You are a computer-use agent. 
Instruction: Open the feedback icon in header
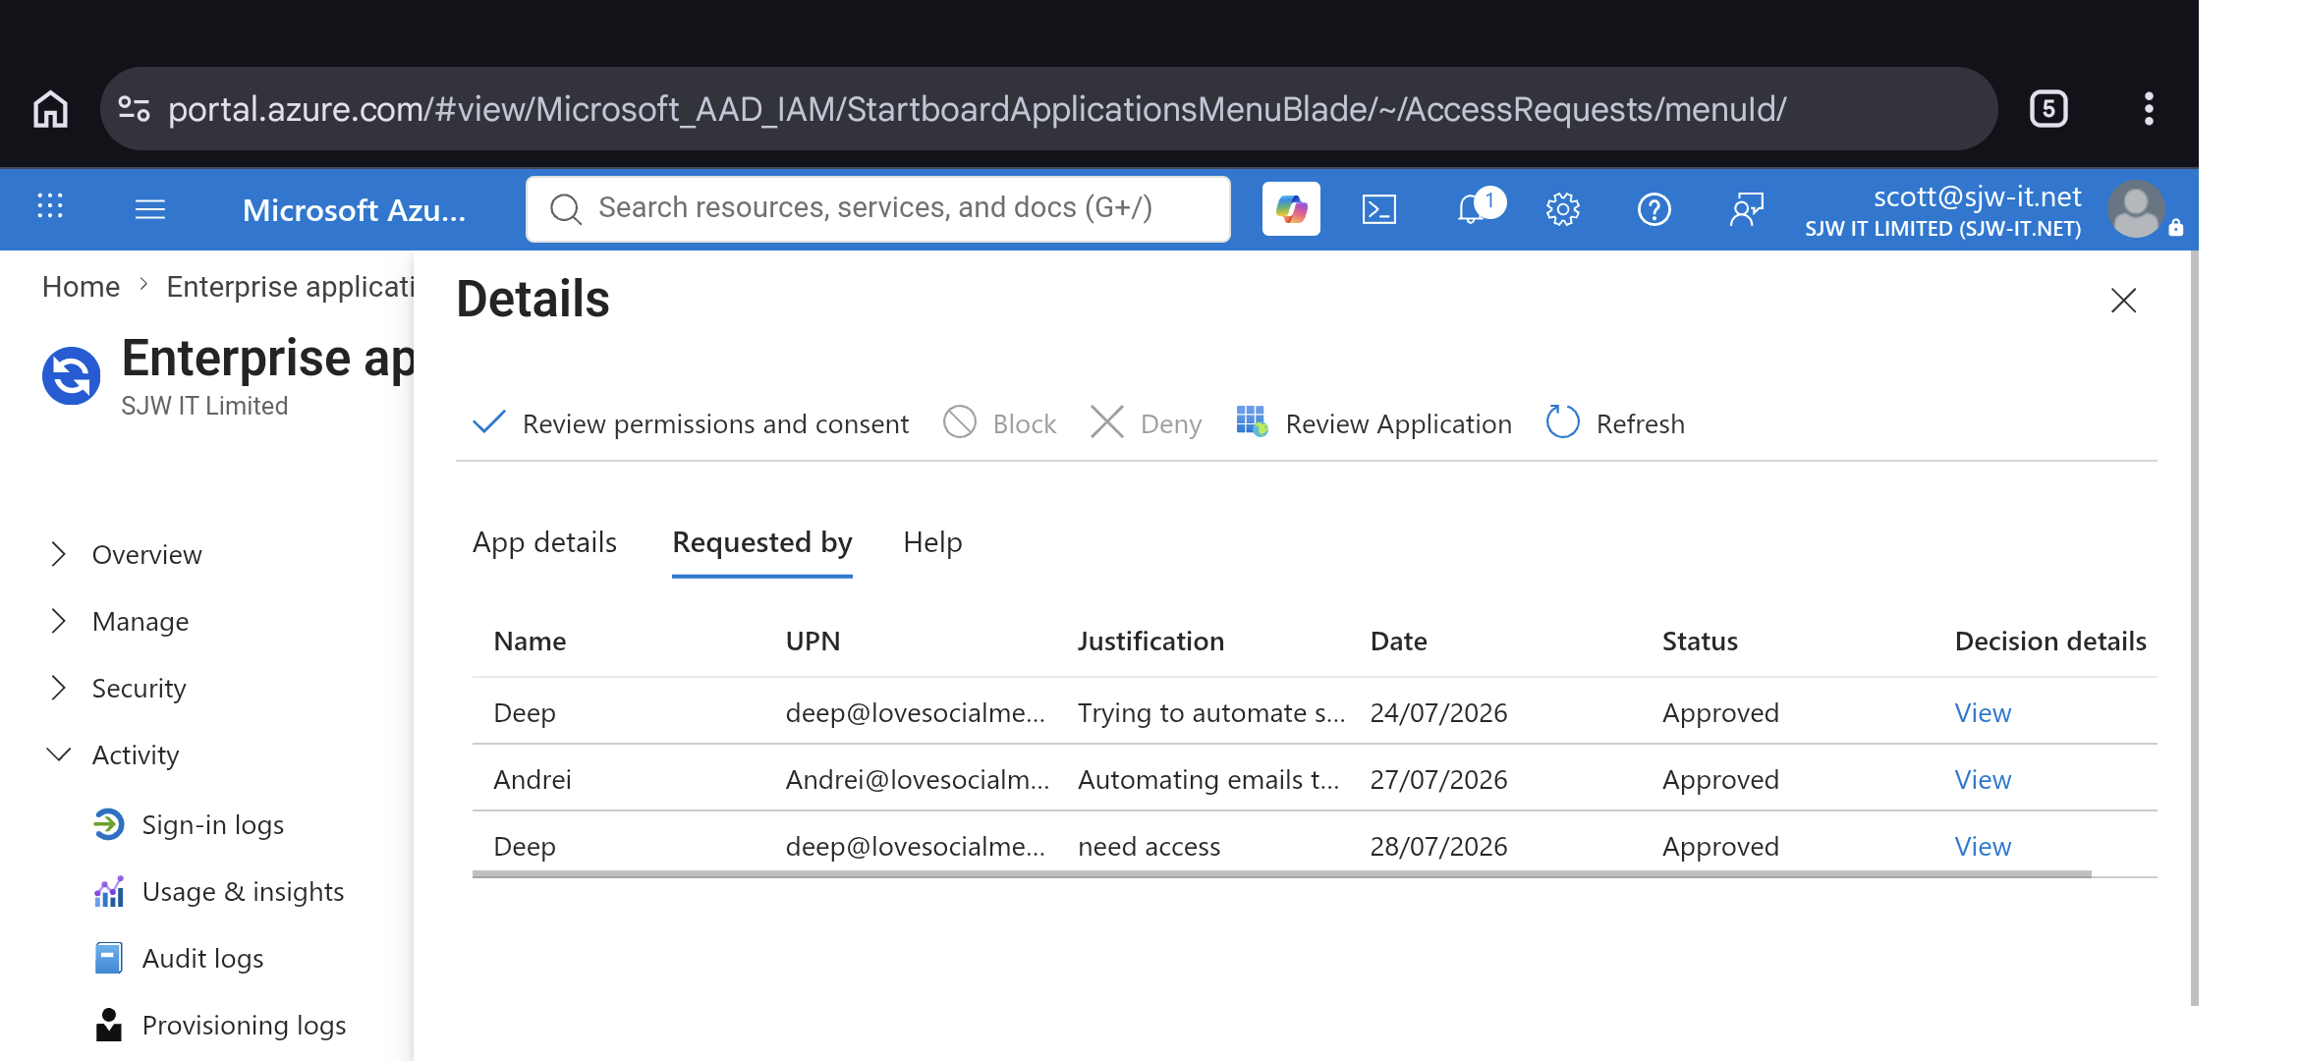point(1747,208)
